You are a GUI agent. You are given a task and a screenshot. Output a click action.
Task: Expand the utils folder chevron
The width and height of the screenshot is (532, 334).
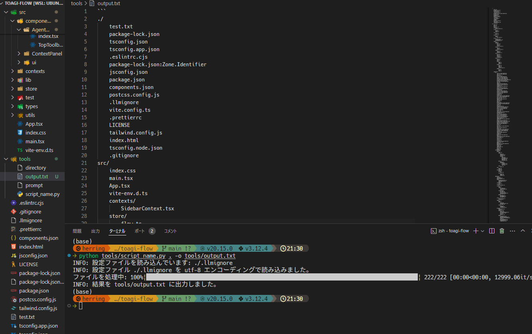(x=12, y=115)
